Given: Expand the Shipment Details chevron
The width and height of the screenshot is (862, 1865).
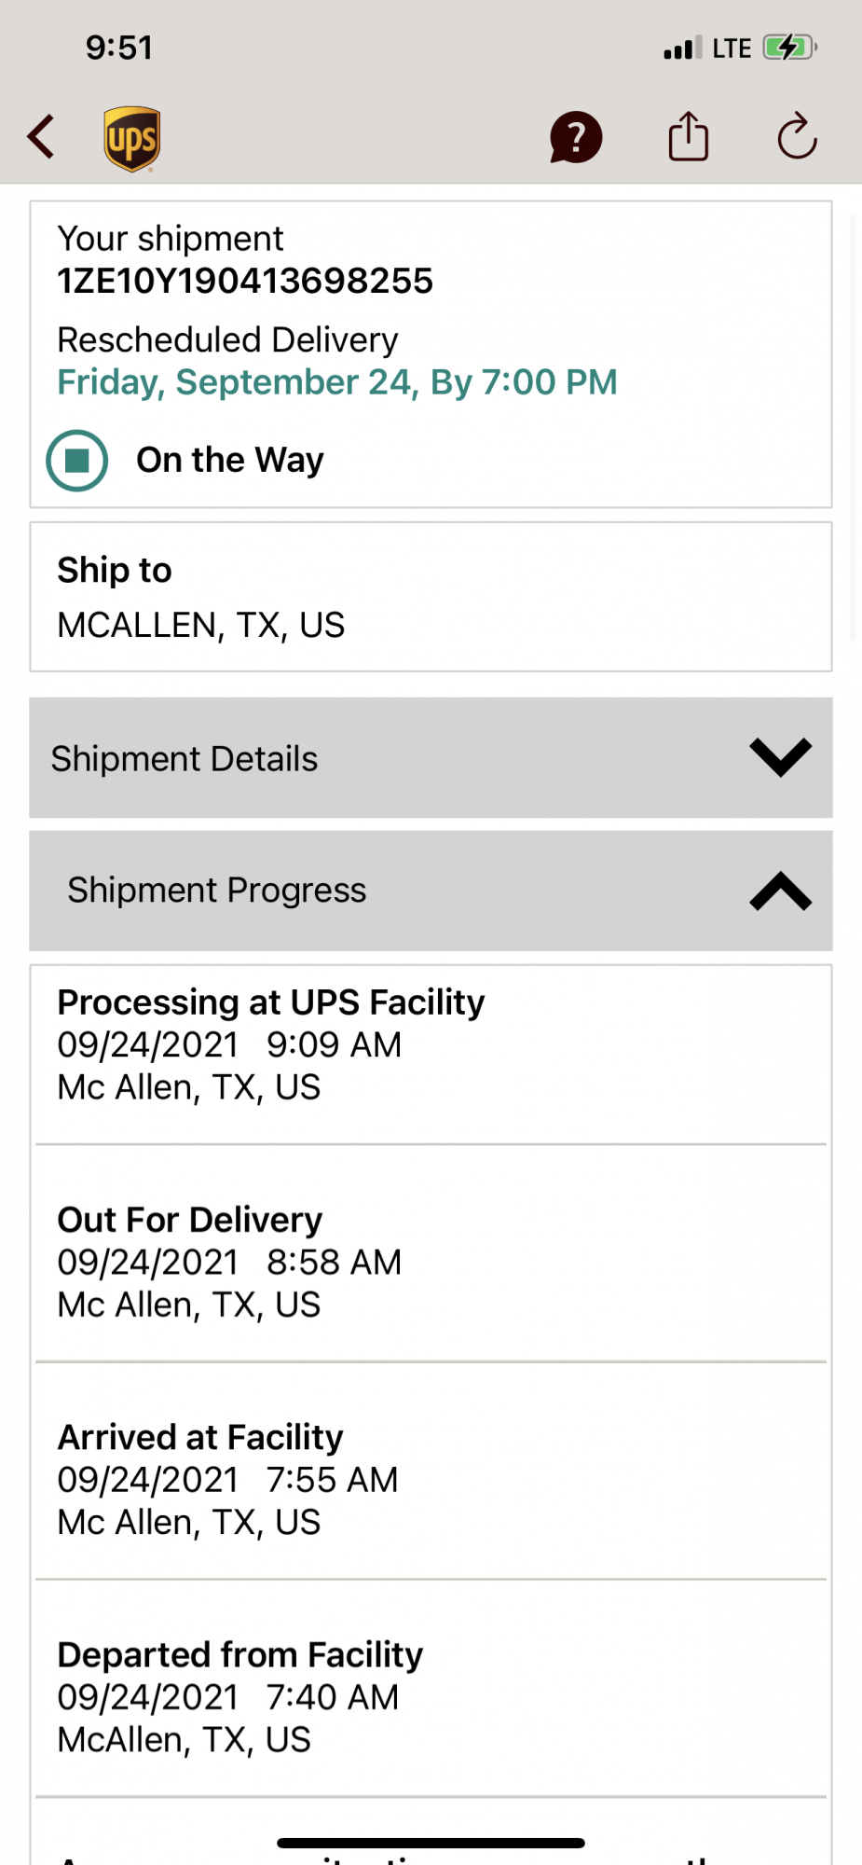Looking at the screenshot, I should pos(780,758).
